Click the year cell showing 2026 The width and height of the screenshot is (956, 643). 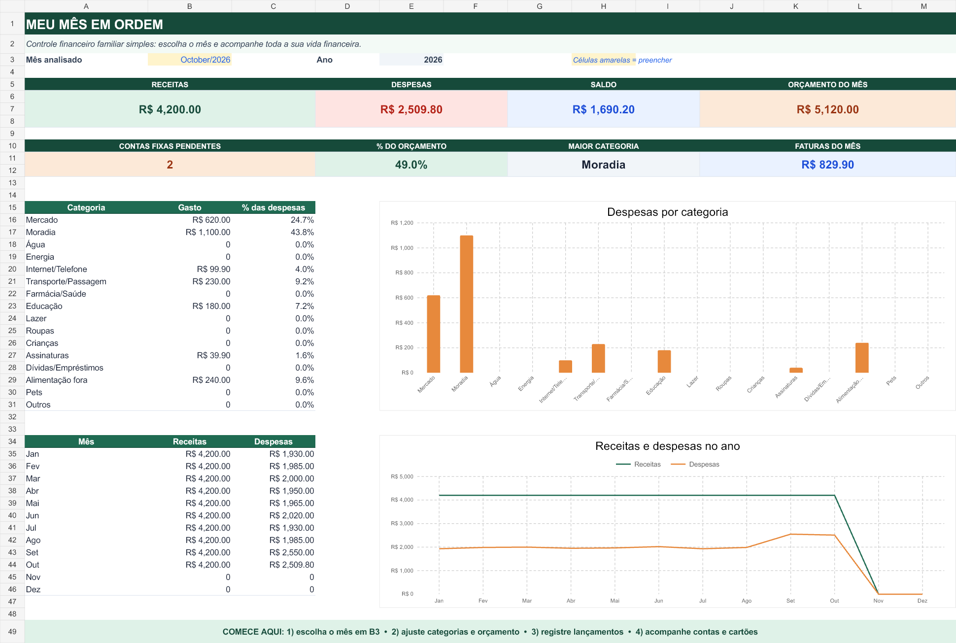(x=411, y=60)
